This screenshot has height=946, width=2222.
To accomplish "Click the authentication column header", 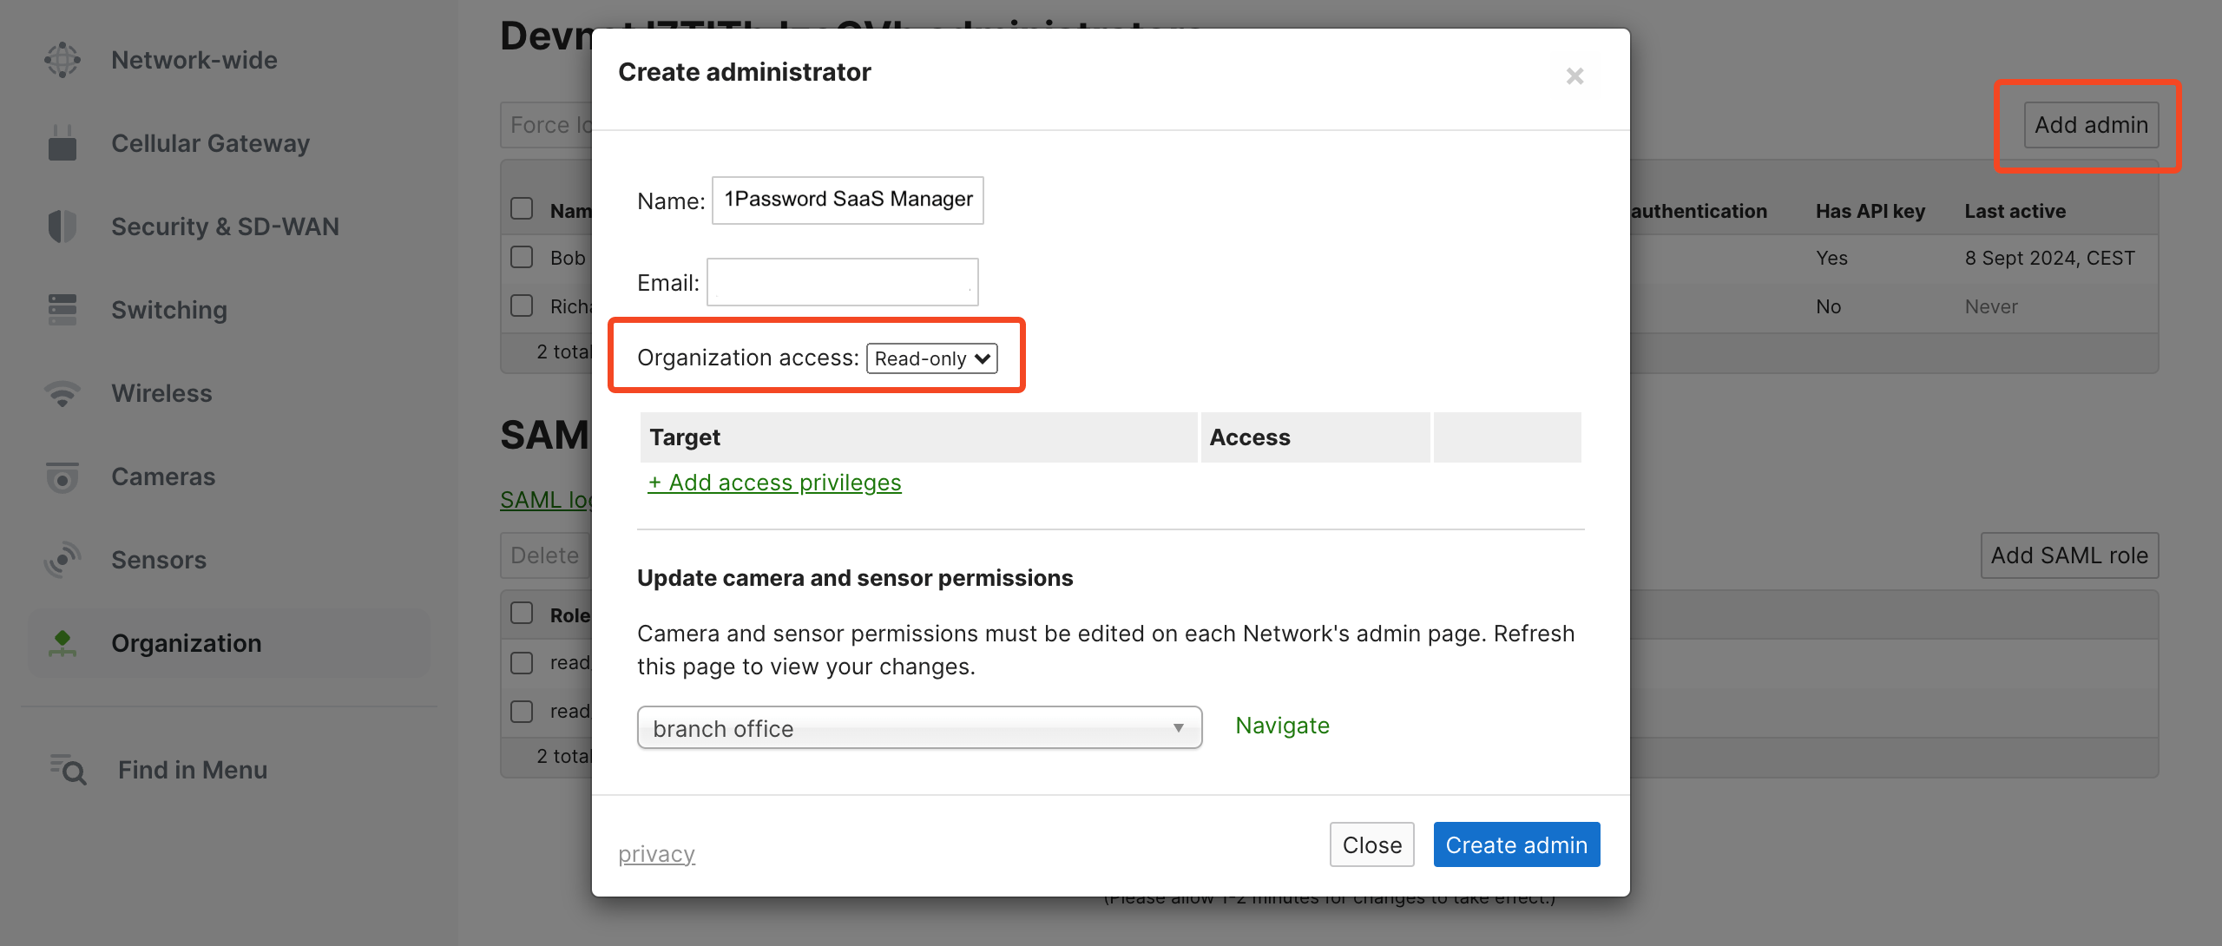I will click(1699, 211).
